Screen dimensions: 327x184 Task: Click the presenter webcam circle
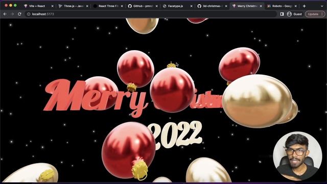pyautogui.click(x=297, y=156)
